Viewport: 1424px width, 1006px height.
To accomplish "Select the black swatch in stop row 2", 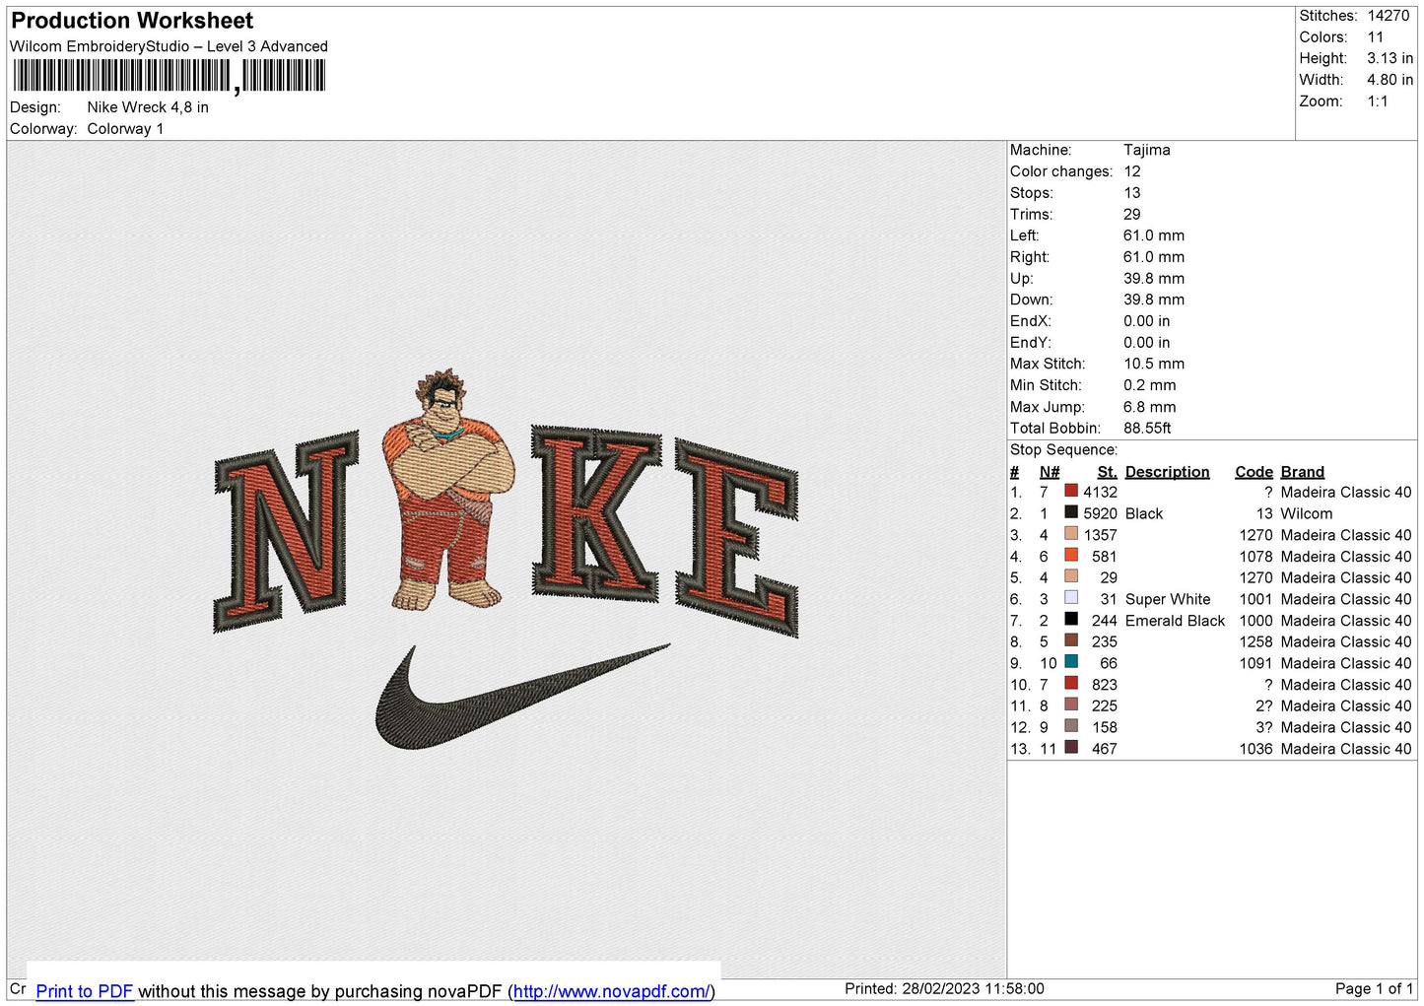I will (1071, 512).
